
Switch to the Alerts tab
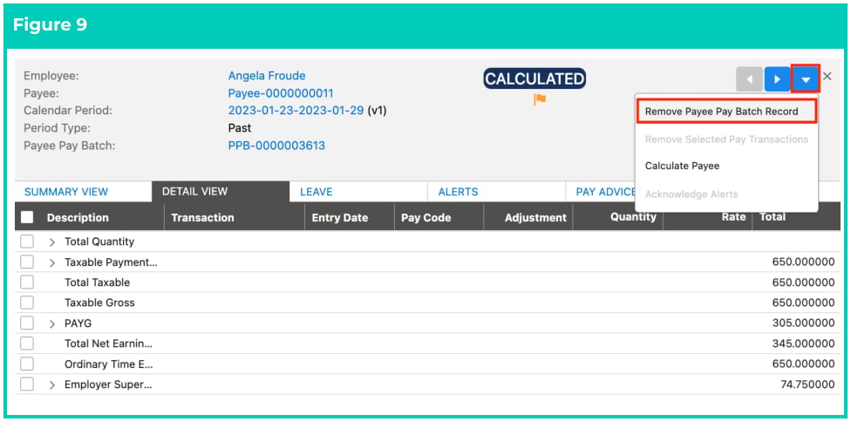[497, 192]
